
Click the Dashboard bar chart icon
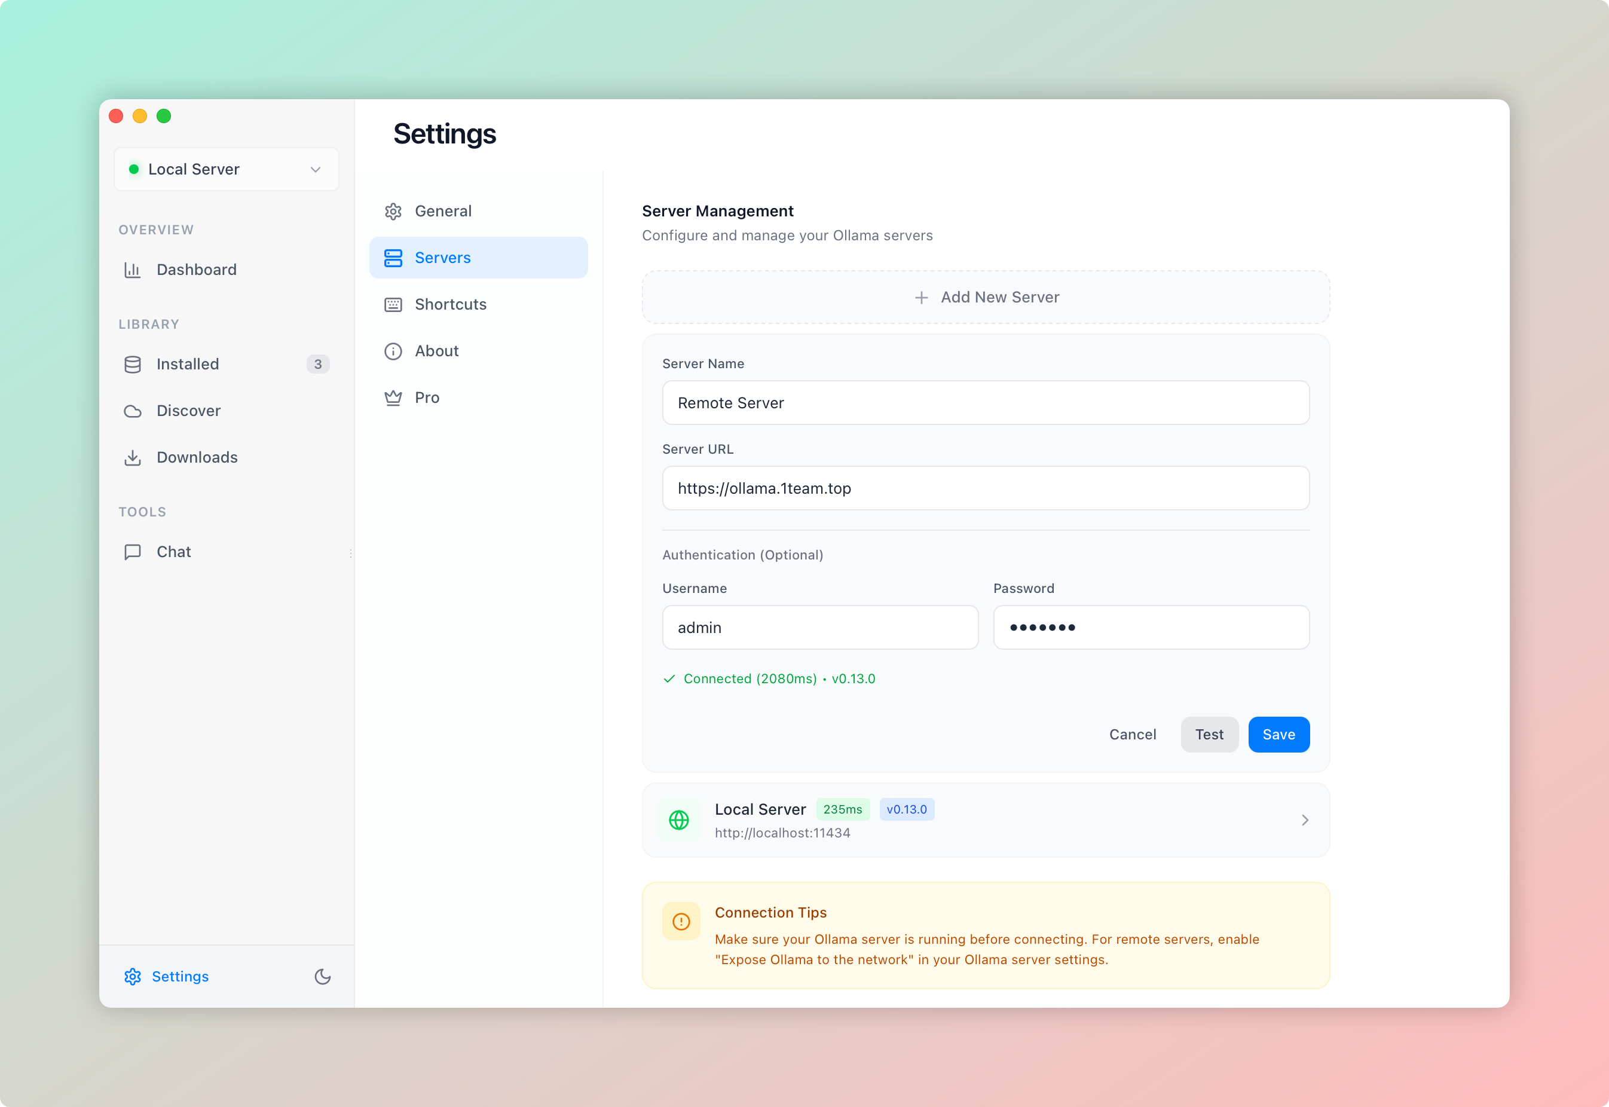(133, 270)
